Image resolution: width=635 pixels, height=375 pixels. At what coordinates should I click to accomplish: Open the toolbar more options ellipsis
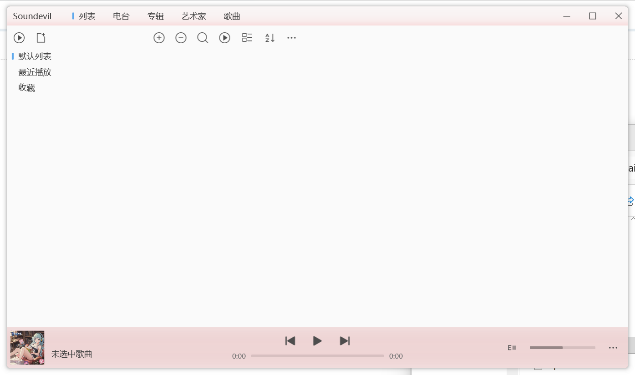[x=291, y=38]
